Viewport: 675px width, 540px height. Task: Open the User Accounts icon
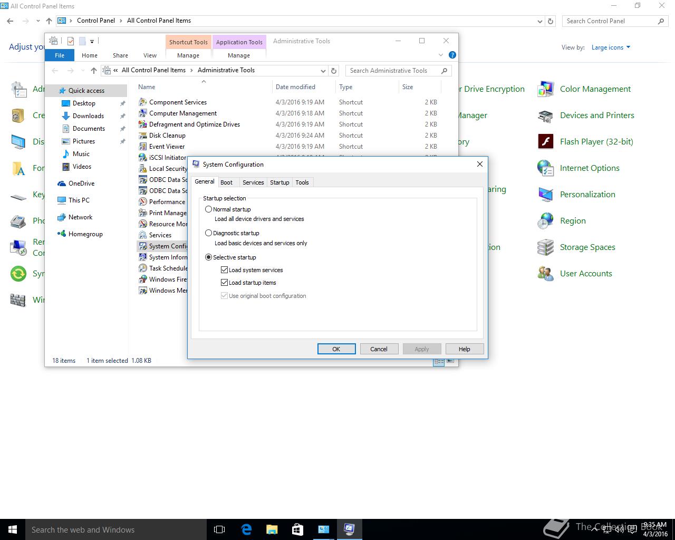pyautogui.click(x=545, y=274)
